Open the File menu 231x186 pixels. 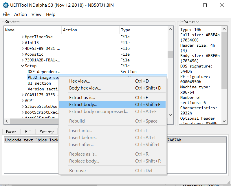tap(6, 14)
